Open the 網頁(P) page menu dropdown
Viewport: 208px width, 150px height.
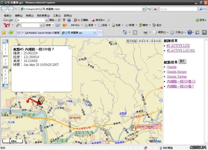168,32
